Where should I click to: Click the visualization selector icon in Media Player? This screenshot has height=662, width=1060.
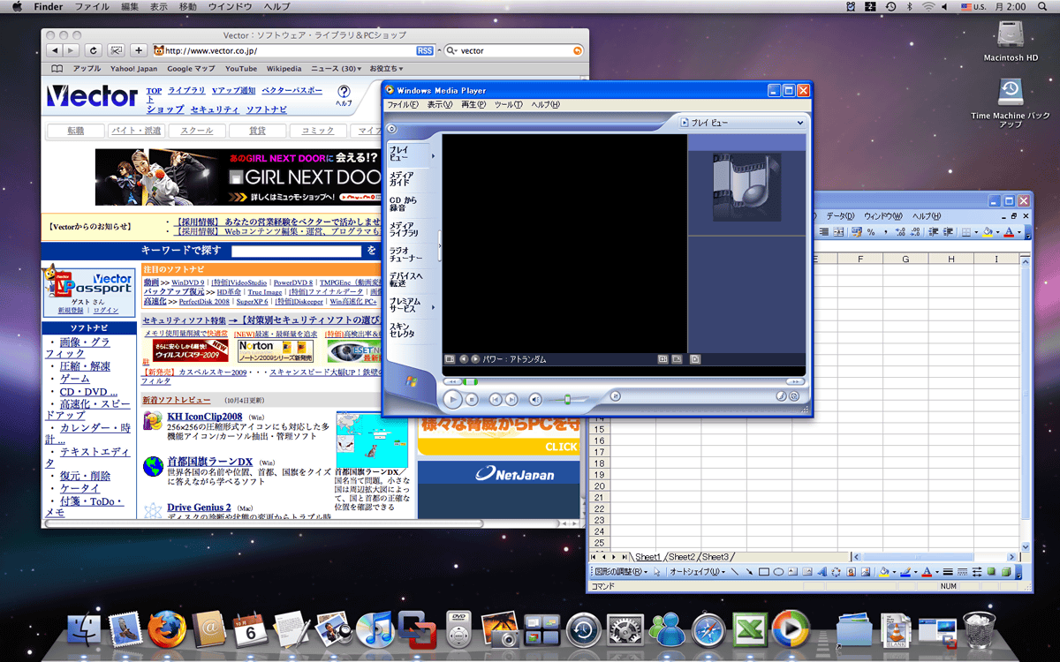tap(450, 359)
